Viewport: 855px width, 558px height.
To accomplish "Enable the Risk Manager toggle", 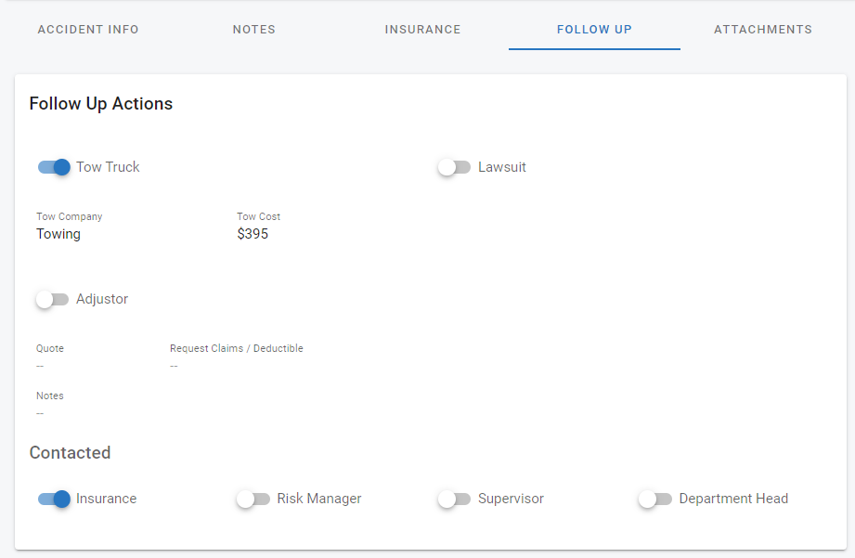I will [x=253, y=499].
